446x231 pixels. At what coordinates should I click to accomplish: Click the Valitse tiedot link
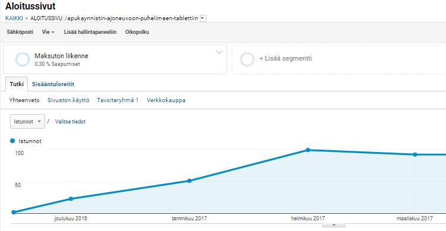(70, 122)
